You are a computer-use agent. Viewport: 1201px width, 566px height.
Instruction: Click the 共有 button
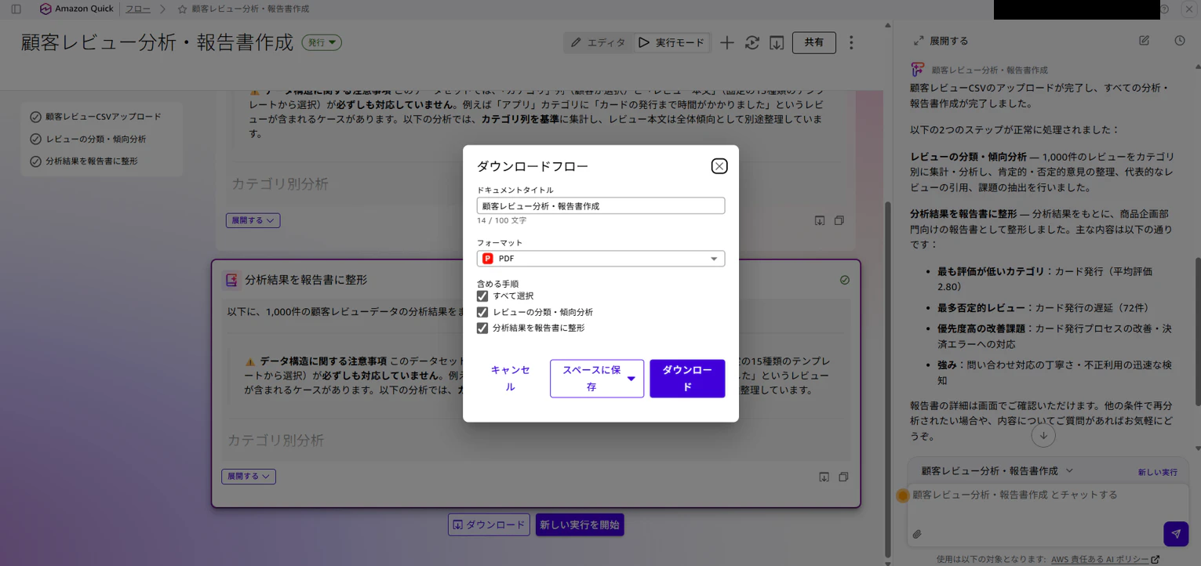click(x=814, y=42)
